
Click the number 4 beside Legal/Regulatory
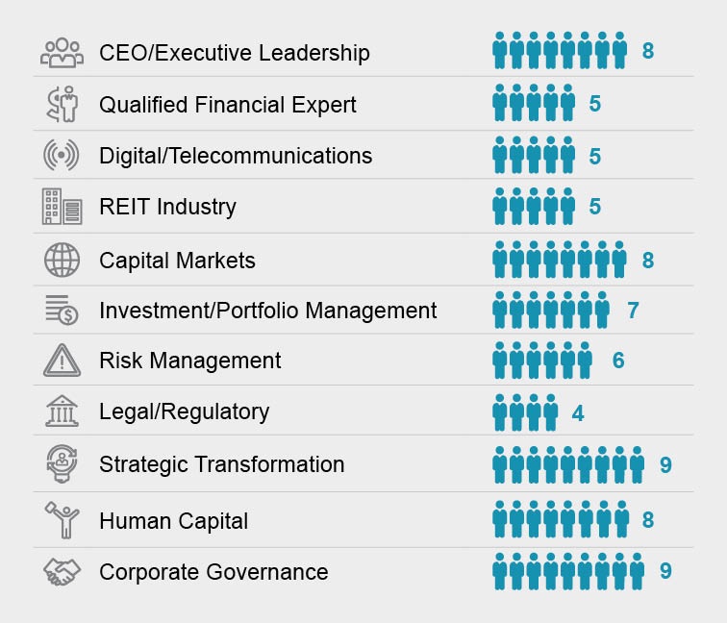point(578,413)
